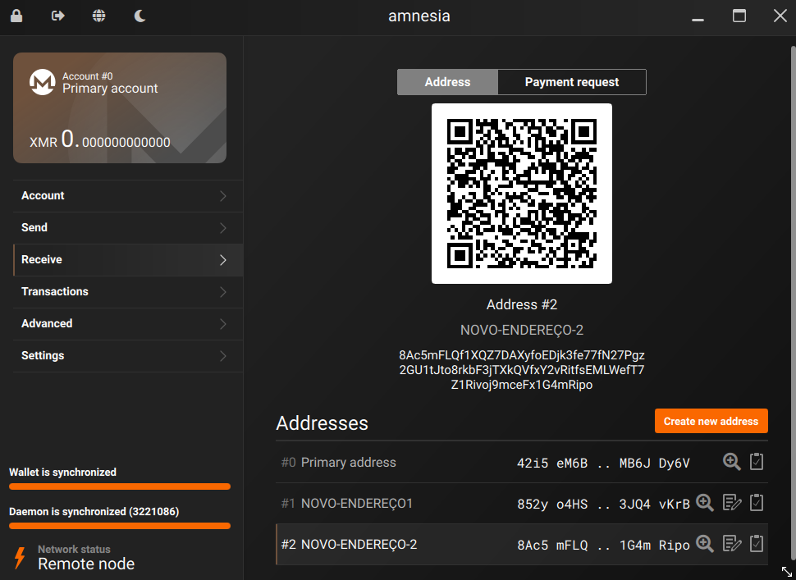Click the Wallet is synchronized progress bar
796x580 pixels.
[x=120, y=486]
